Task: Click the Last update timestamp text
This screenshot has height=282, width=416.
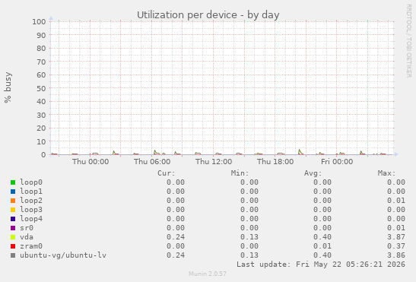Action: [x=321, y=265]
